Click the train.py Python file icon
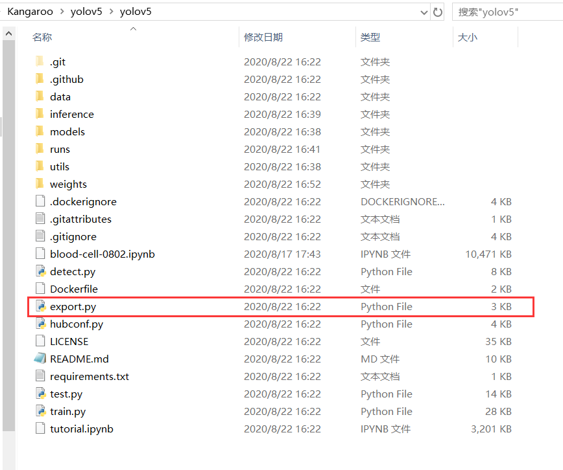This screenshot has width=563, height=470. (41, 411)
